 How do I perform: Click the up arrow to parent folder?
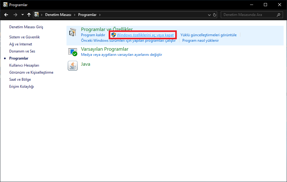[x=29, y=15]
